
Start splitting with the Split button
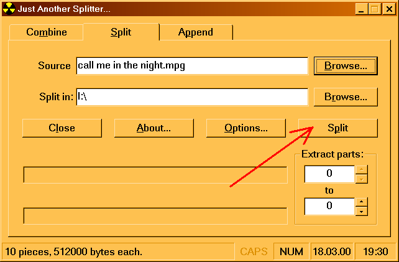(x=338, y=128)
